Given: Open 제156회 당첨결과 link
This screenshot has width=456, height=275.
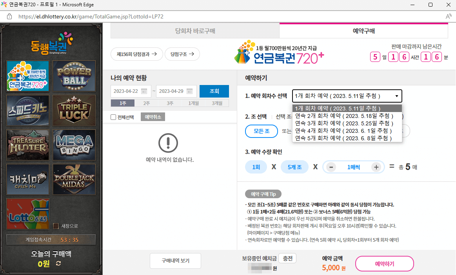Looking at the screenshot, I should (x=137, y=54).
